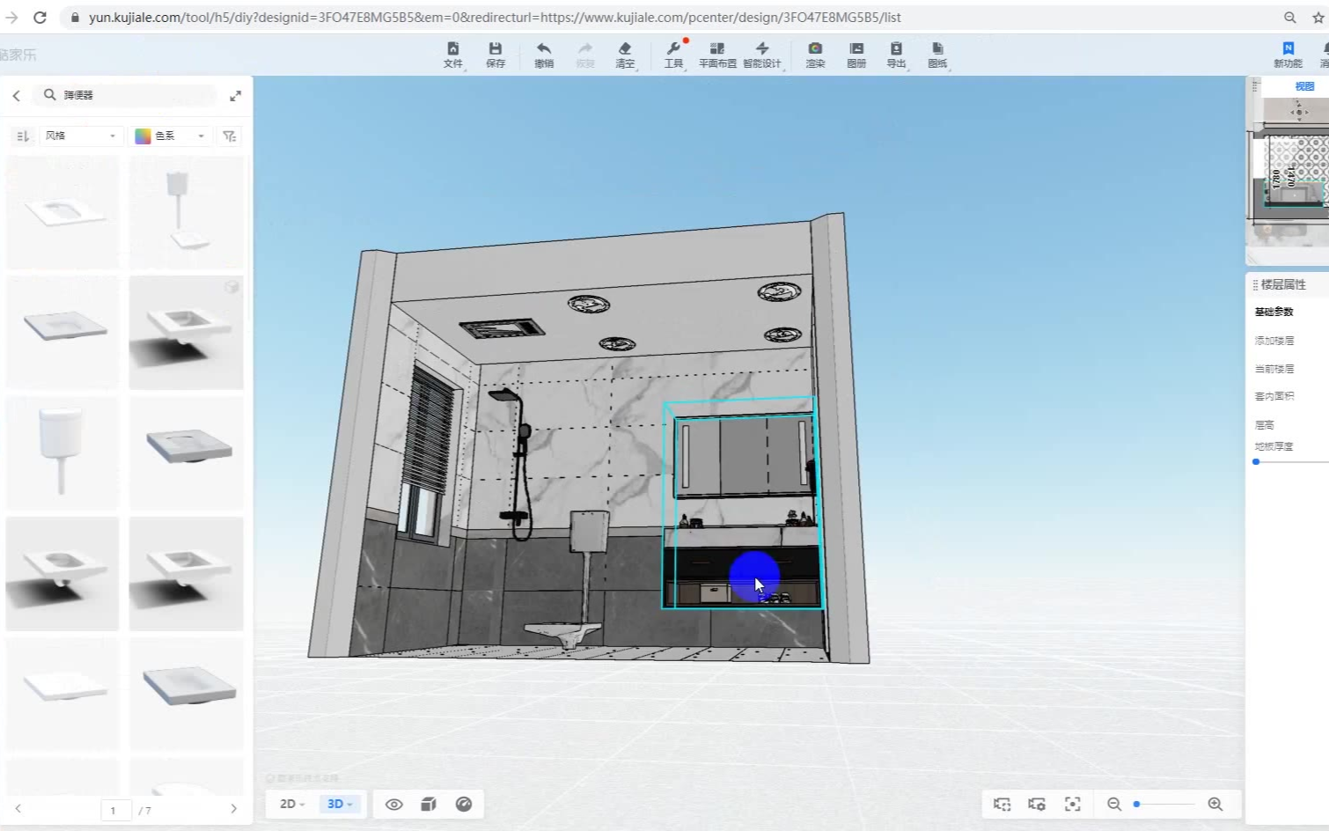The image size is (1329, 831).
Task: Go to next page of model results
Action: coord(233,809)
